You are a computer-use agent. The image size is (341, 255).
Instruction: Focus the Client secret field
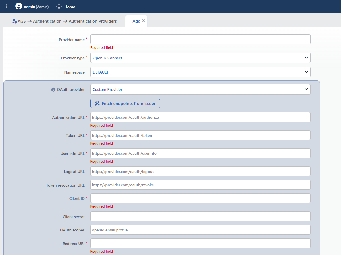(x=200, y=216)
